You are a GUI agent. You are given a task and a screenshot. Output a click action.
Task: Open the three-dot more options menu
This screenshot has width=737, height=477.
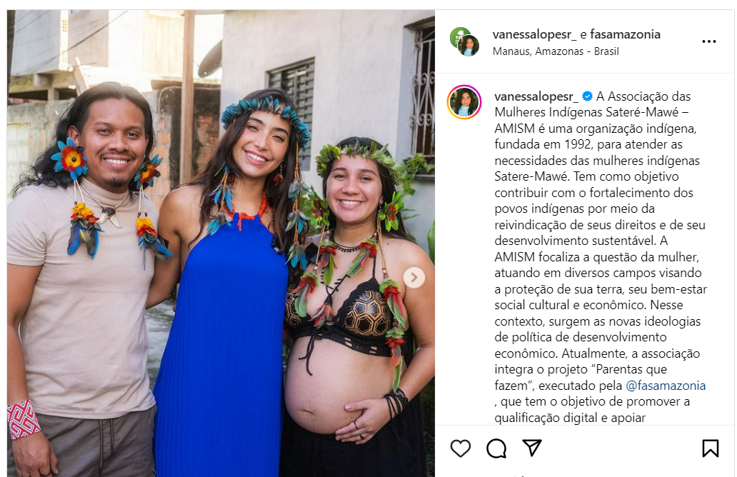coord(709,41)
